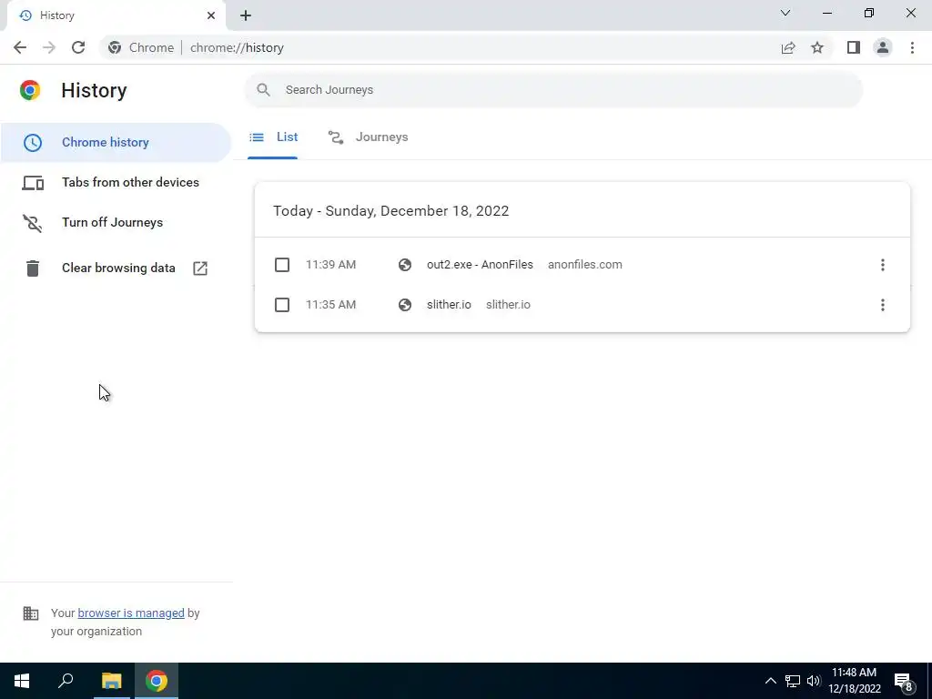This screenshot has height=699, width=932.
Task: Click the globe favicon of the AnonFiles entry
Action: click(405, 265)
